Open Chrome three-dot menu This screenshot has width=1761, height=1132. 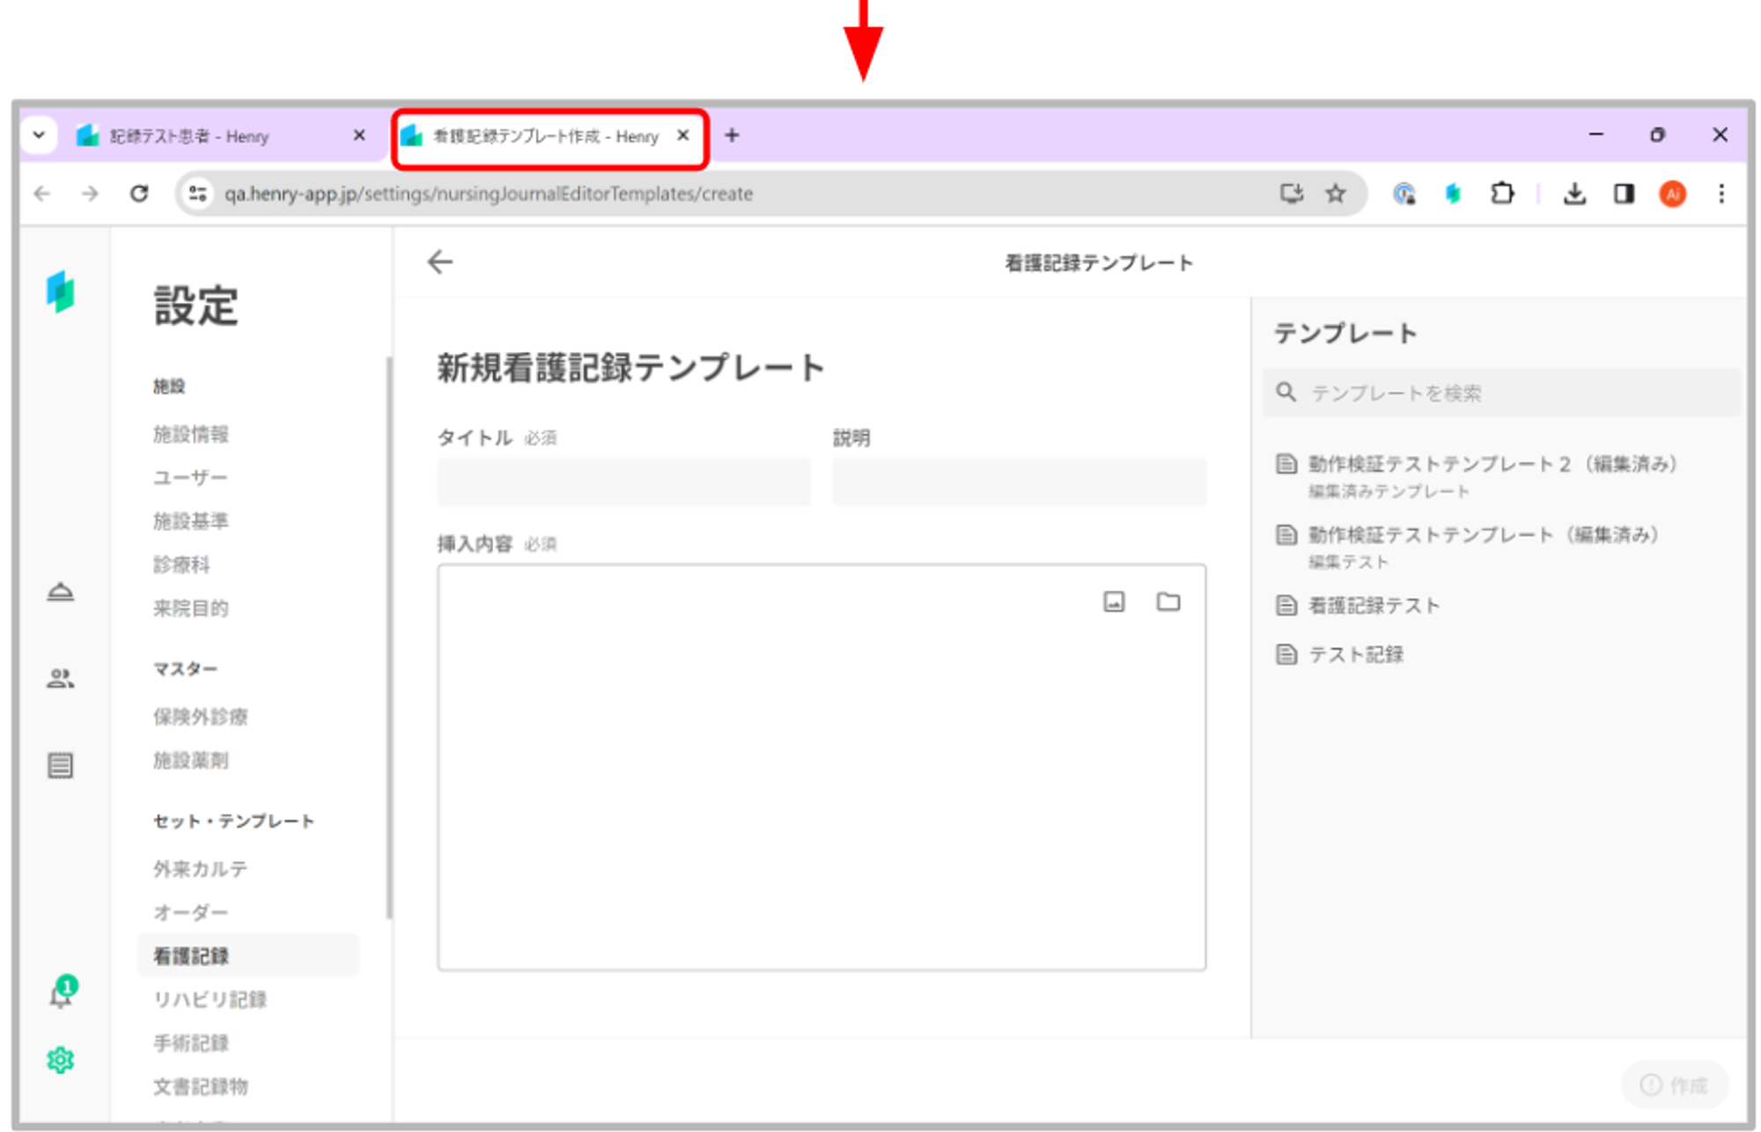click(1720, 194)
